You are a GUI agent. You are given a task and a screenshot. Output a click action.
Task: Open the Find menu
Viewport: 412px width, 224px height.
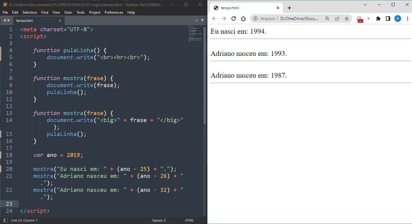45,12
